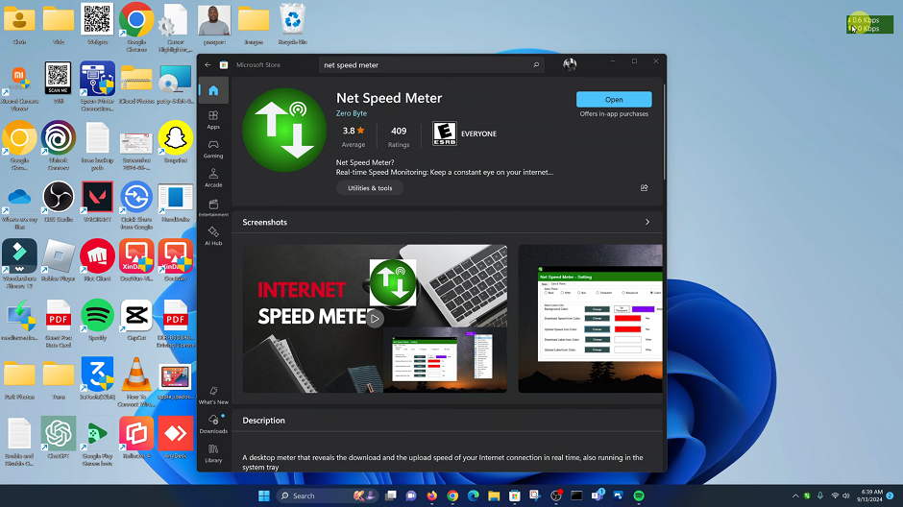Viewport: 903px width, 507px height.
Task: Click the net speed widget at top right
Action: [x=869, y=24]
